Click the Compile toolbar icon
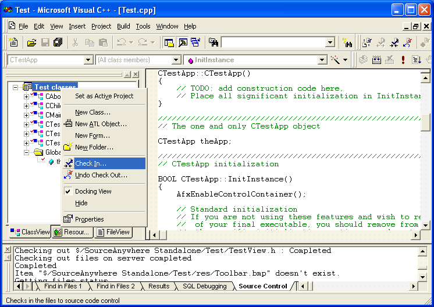Viewport: 434px width, 307px height. (363, 59)
